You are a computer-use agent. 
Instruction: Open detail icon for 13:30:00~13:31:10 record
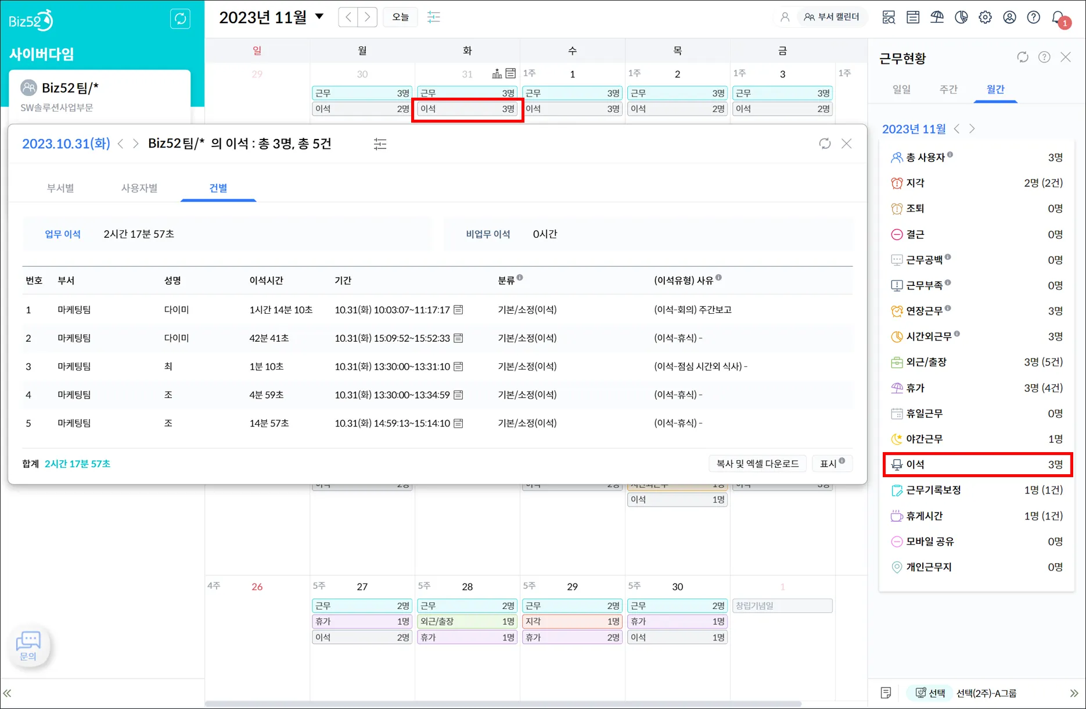coord(458,367)
